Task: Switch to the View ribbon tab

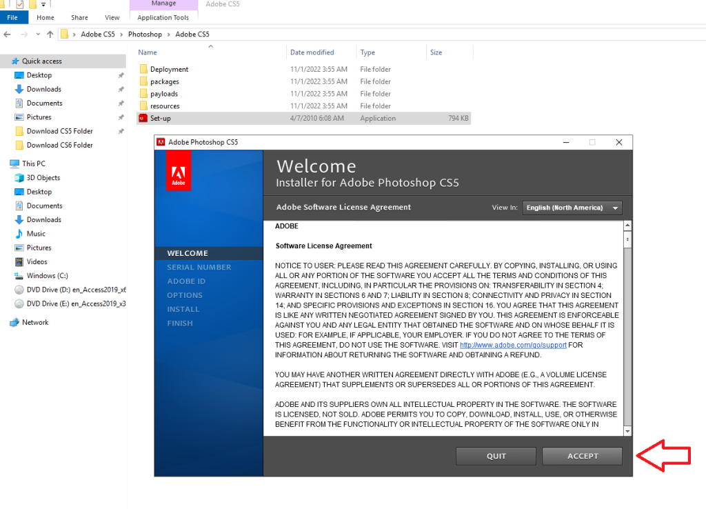Action: coord(112,17)
